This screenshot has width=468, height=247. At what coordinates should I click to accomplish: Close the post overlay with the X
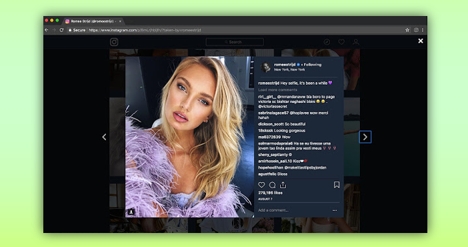(421, 41)
